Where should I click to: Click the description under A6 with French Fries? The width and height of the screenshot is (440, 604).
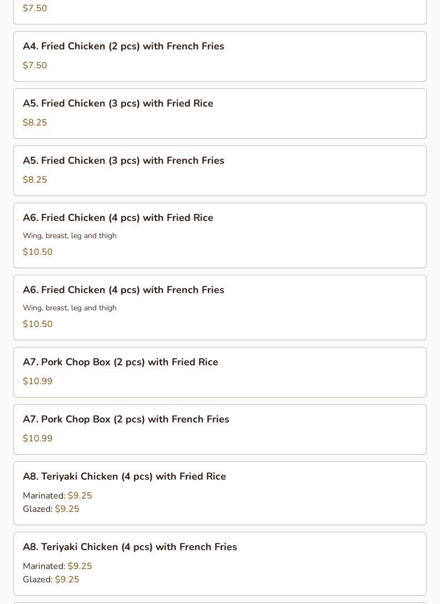[x=69, y=308]
